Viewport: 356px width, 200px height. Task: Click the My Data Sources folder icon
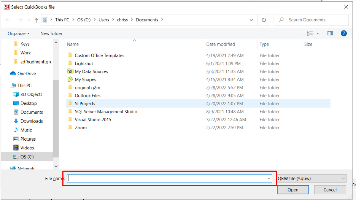point(70,71)
